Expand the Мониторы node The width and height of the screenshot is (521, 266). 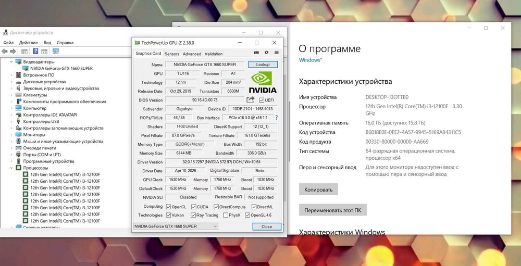pos(11,135)
